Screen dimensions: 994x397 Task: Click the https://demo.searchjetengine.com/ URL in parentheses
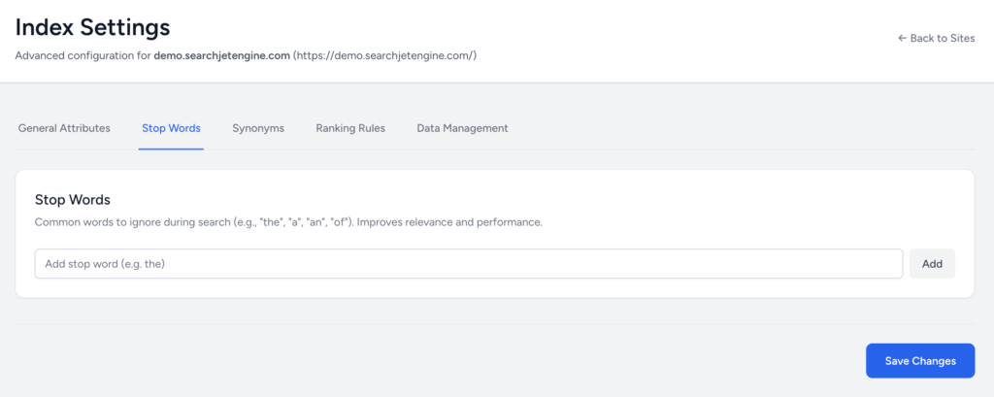coord(384,55)
